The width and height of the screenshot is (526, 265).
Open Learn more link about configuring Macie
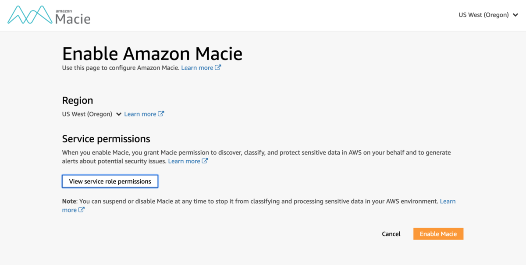pos(197,68)
